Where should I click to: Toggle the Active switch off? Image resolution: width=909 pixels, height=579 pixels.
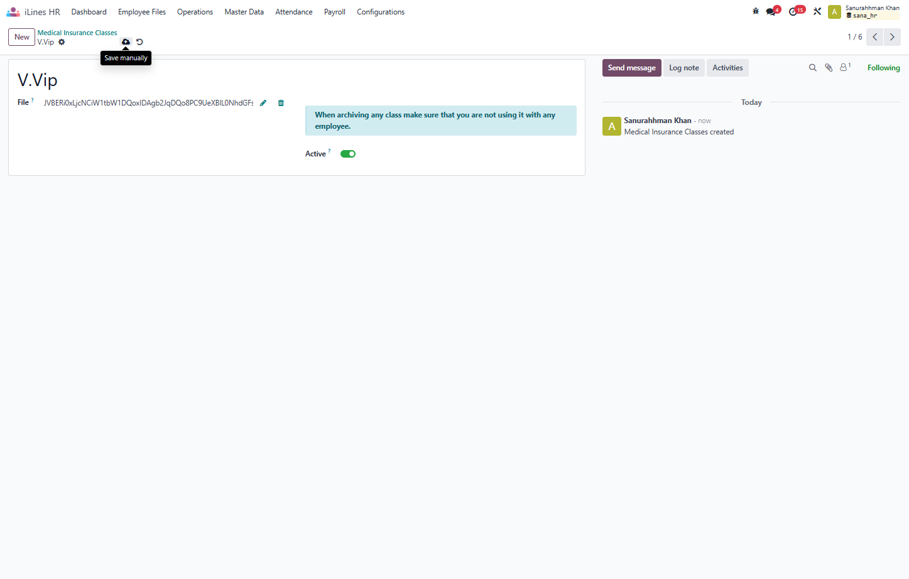pos(348,154)
